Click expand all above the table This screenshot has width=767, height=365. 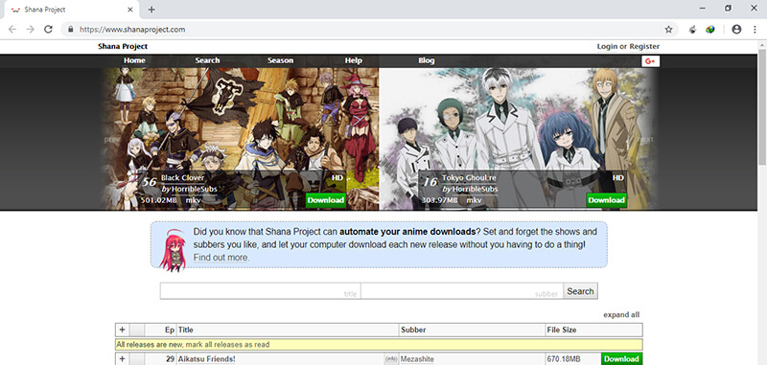pos(621,314)
